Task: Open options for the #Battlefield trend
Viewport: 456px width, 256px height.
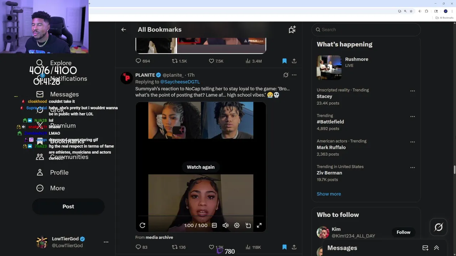Action: coord(413,116)
